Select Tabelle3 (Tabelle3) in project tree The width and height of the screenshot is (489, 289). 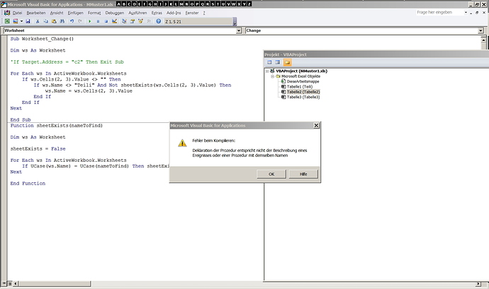click(x=303, y=98)
